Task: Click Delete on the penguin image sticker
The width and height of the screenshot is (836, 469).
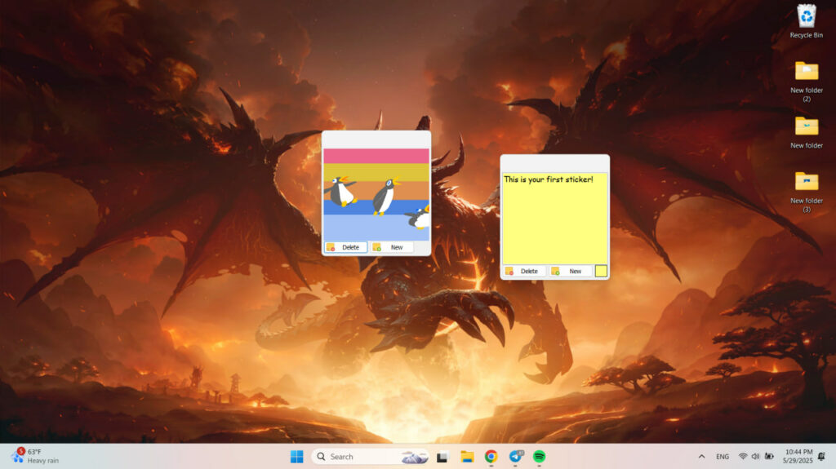Action: (345, 247)
